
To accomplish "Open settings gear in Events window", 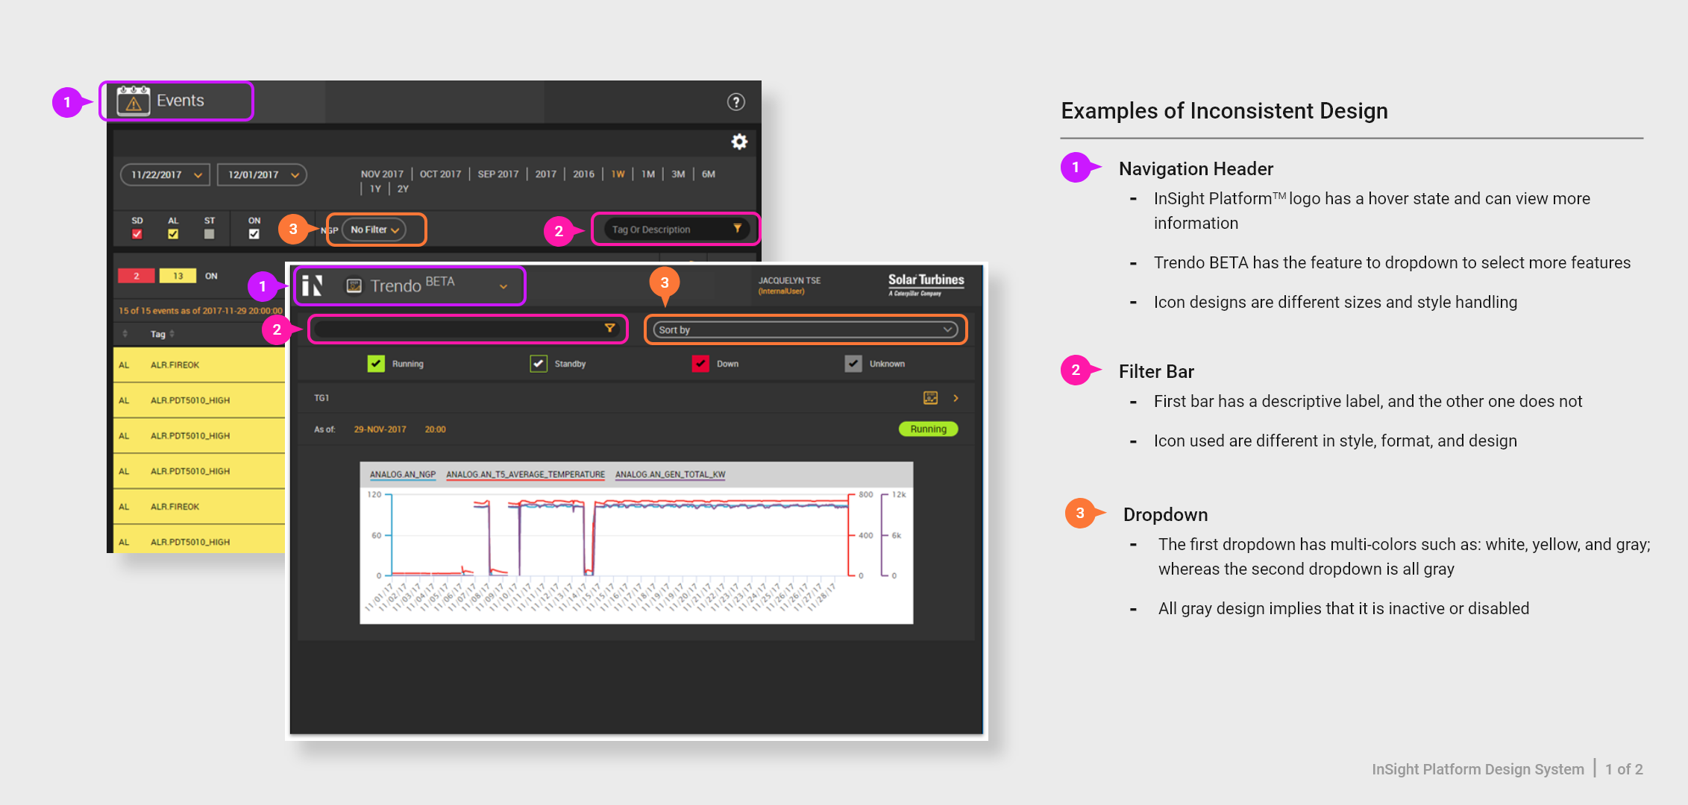I will (739, 142).
